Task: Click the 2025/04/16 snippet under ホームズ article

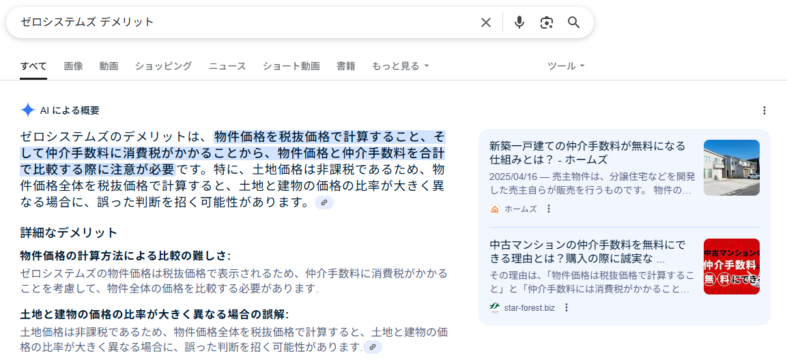Action: click(x=592, y=183)
